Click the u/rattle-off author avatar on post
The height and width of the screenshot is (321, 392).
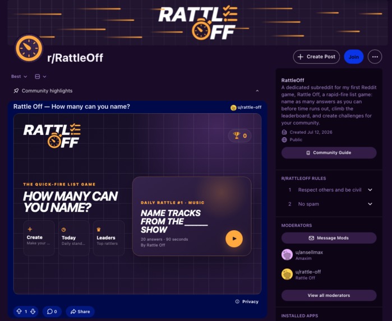[233, 108]
